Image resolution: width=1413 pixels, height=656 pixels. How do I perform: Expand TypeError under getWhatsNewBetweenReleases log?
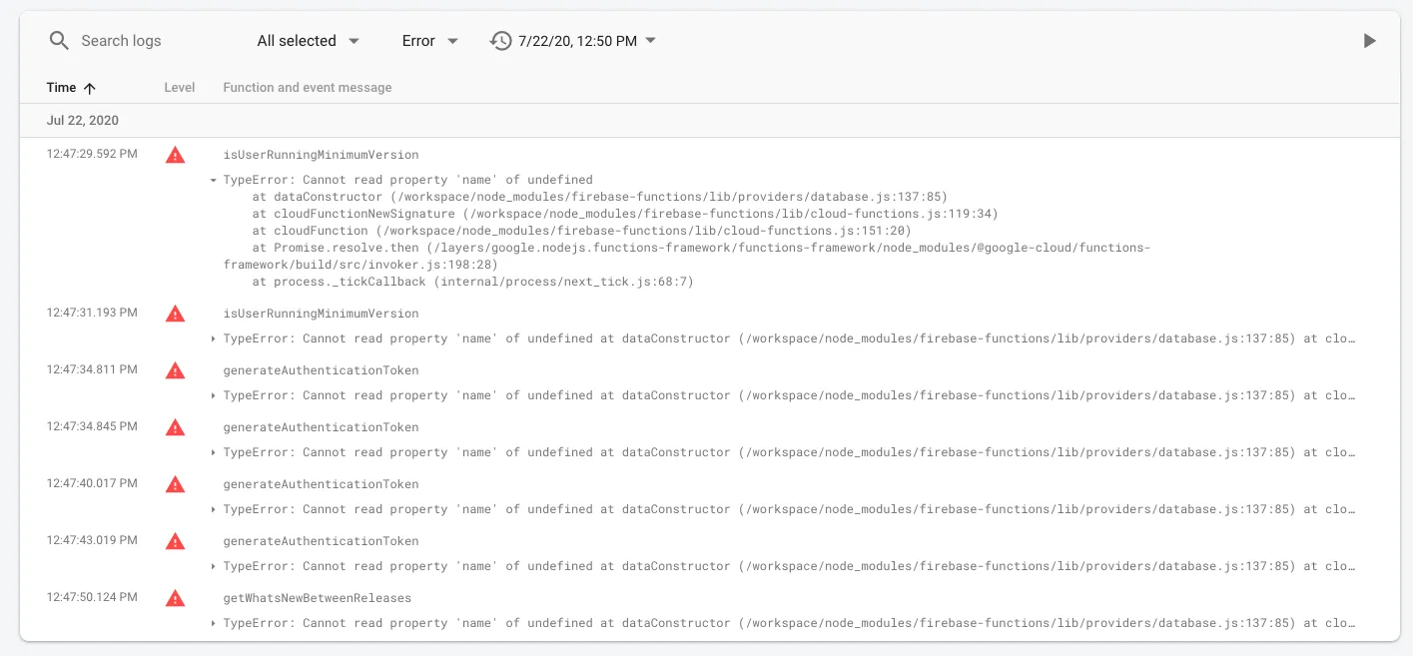coord(214,623)
